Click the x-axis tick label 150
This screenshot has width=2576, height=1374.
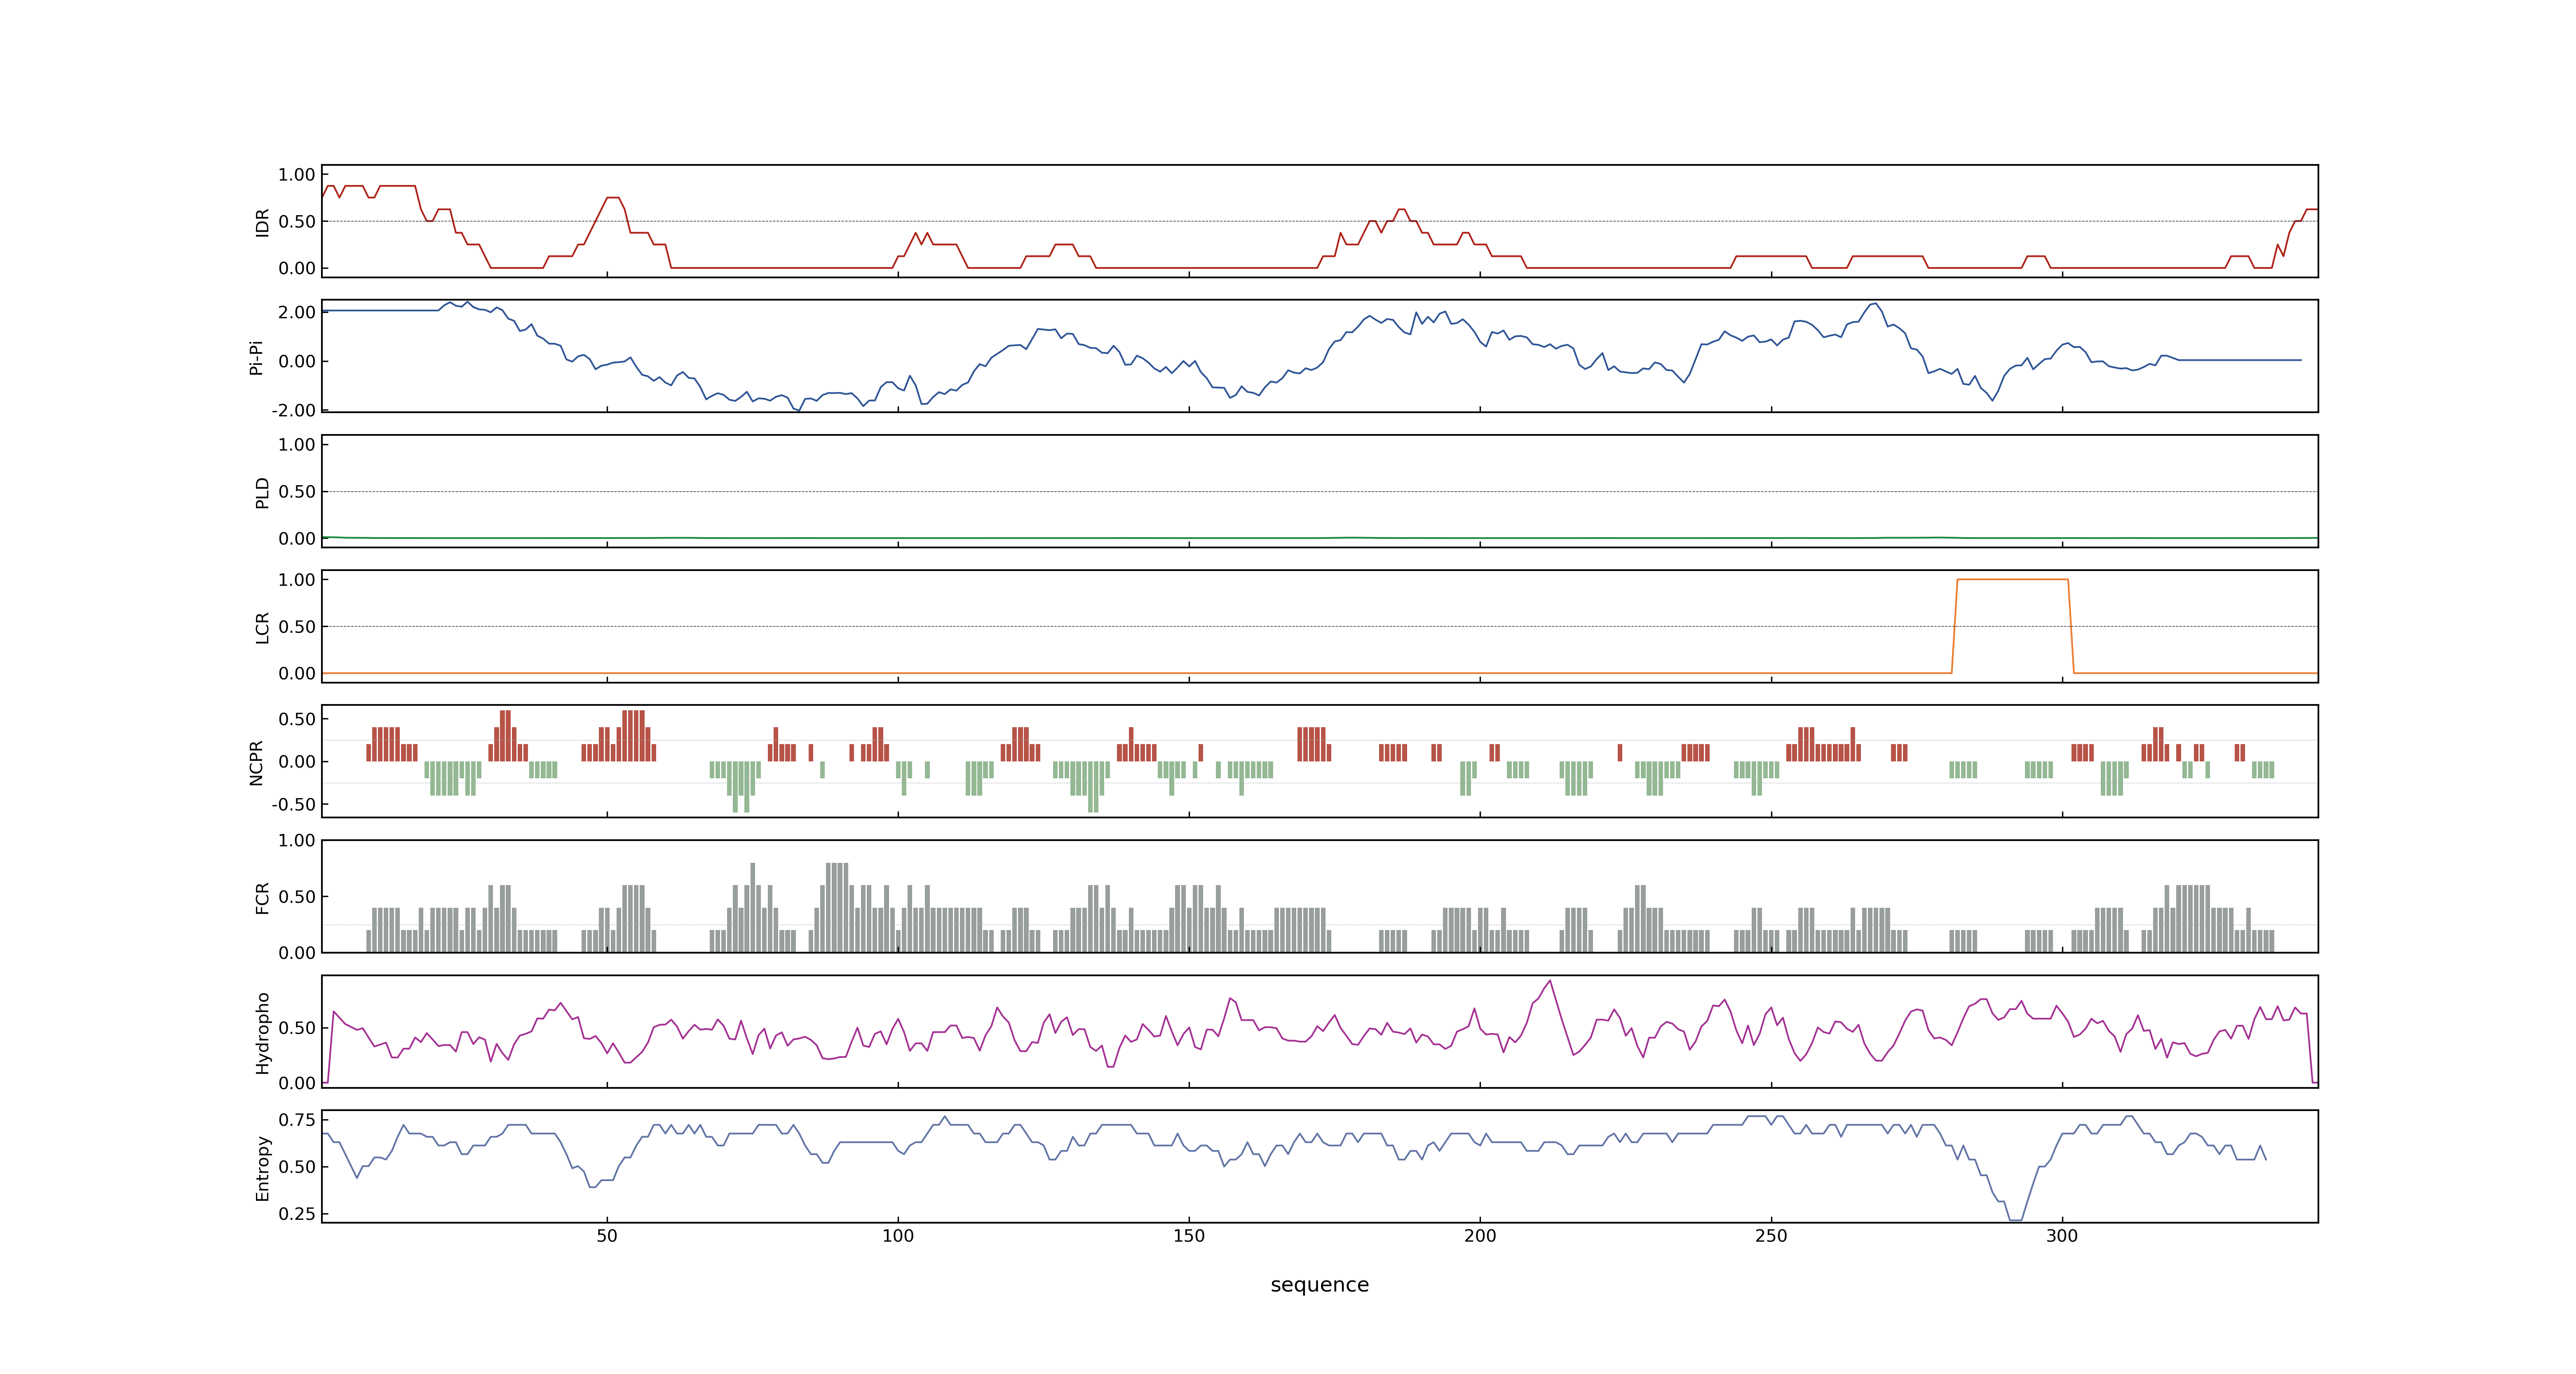point(1189,1236)
